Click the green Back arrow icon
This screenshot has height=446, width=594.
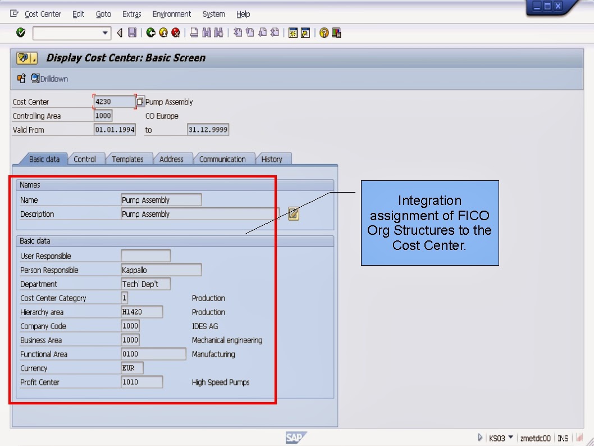click(151, 33)
